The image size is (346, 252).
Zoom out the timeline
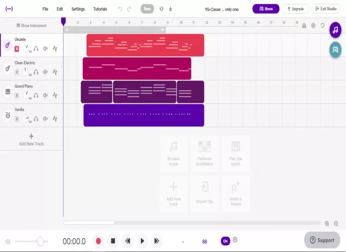click(336, 224)
